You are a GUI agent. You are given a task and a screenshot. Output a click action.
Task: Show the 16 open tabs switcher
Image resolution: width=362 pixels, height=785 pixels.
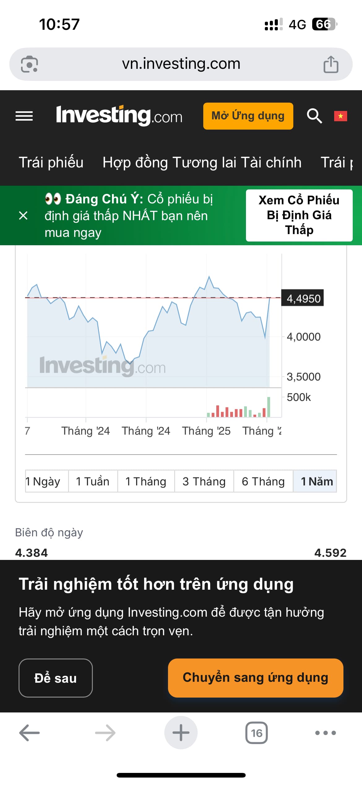click(256, 733)
